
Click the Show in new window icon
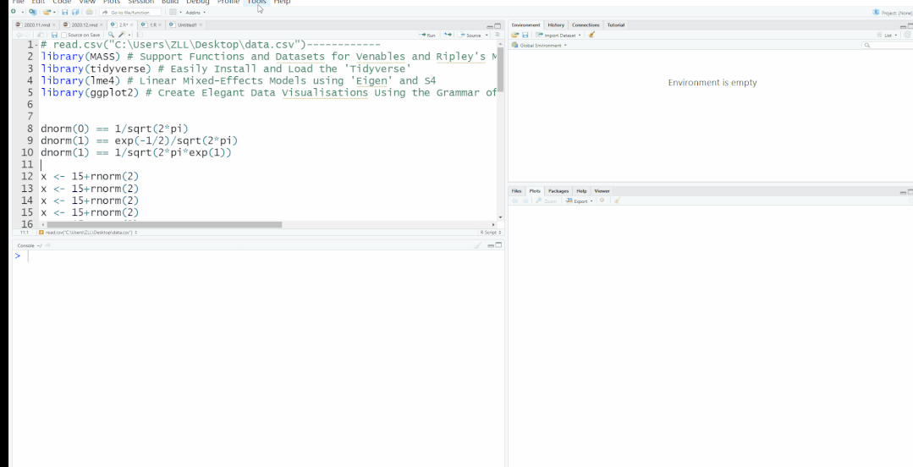[41, 35]
